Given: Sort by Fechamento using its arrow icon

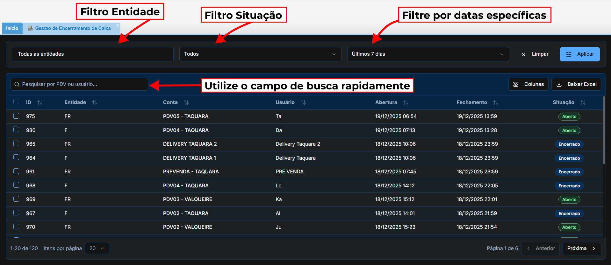Looking at the screenshot, I should coord(496,102).
